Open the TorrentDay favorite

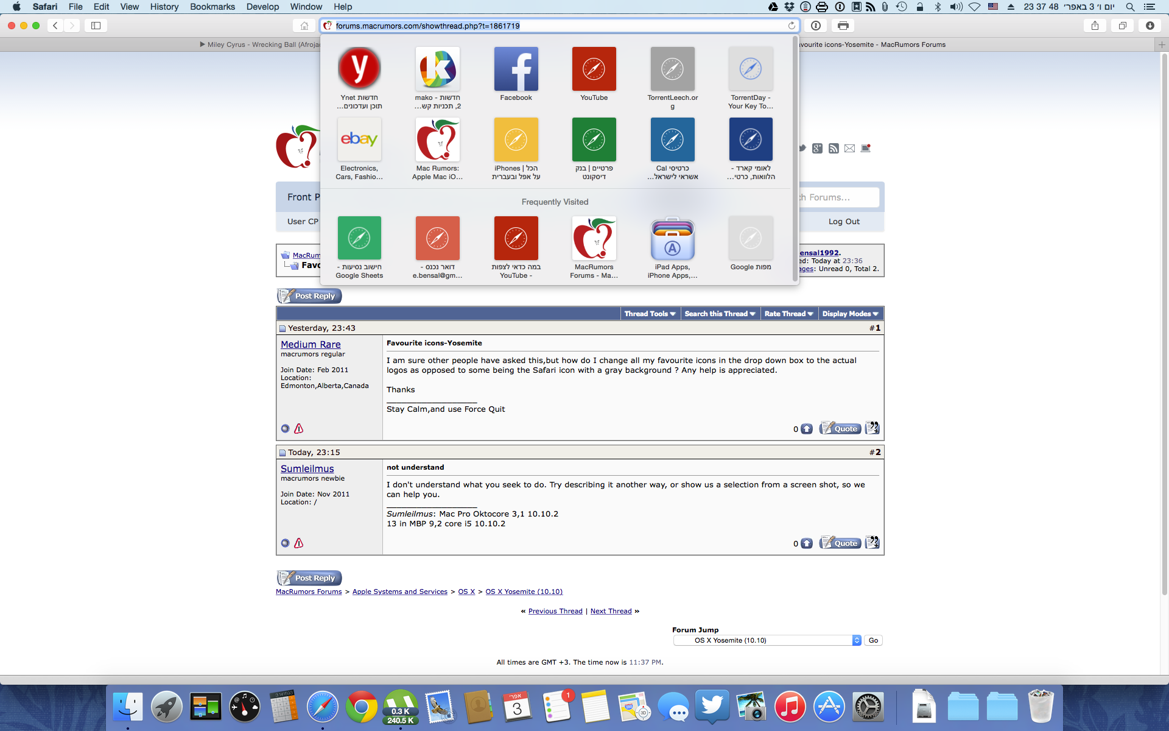click(750, 69)
